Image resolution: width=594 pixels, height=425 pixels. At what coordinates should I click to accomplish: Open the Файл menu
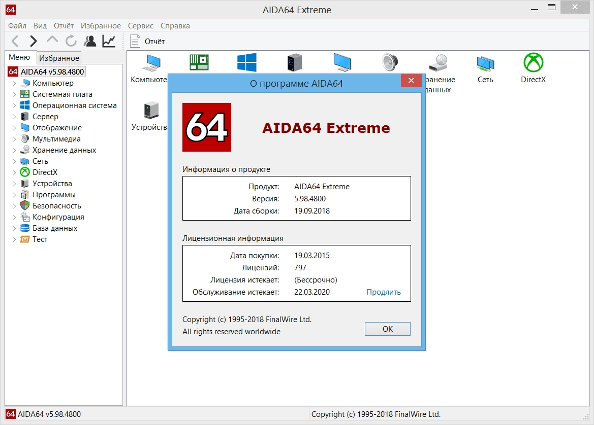click(17, 26)
